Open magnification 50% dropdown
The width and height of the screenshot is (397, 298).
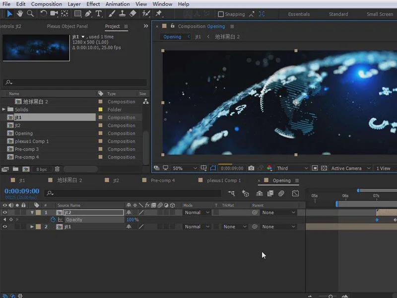click(x=185, y=168)
